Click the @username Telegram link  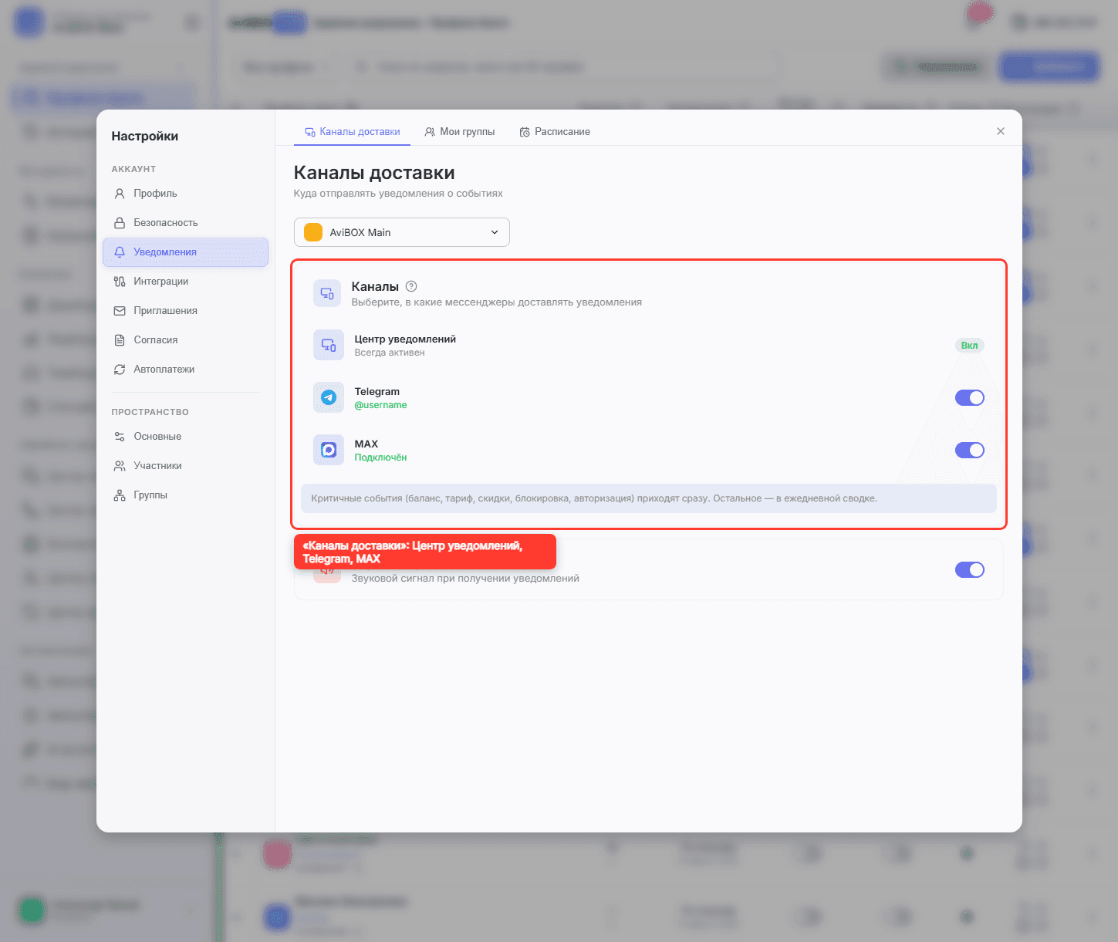380,405
